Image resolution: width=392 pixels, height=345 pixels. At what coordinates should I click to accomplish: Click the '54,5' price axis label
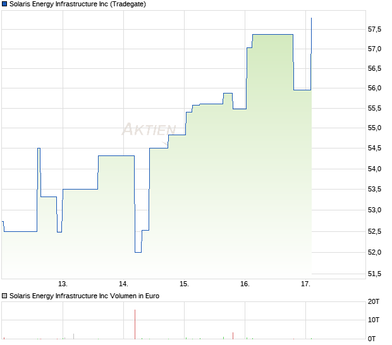(x=374, y=148)
